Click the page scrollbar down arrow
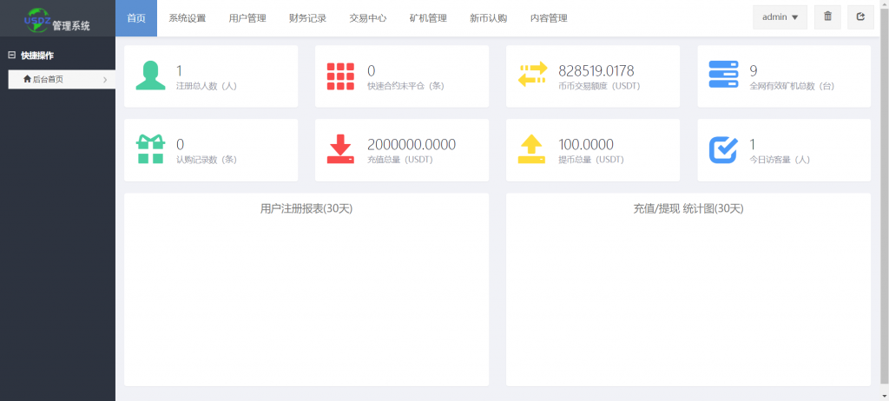The height and width of the screenshot is (401, 889). (x=885, y=397)
